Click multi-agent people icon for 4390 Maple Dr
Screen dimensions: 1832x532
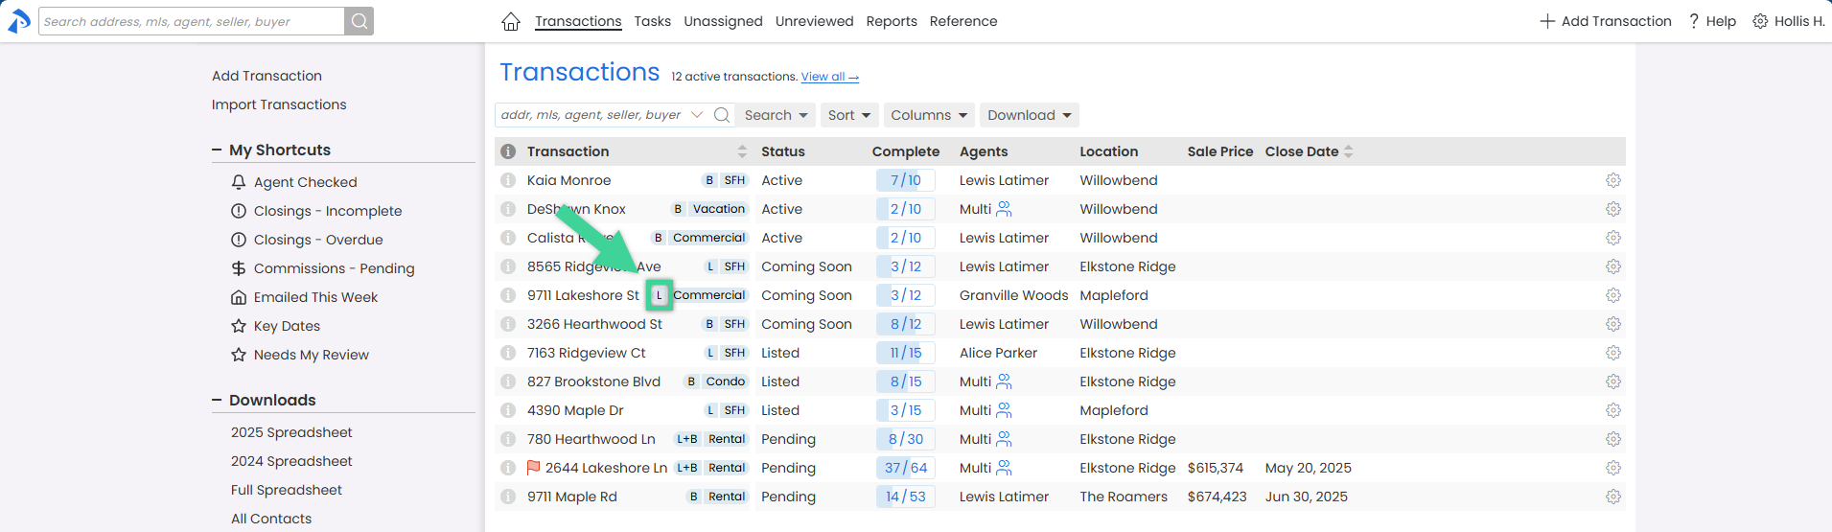point(1004,410)
